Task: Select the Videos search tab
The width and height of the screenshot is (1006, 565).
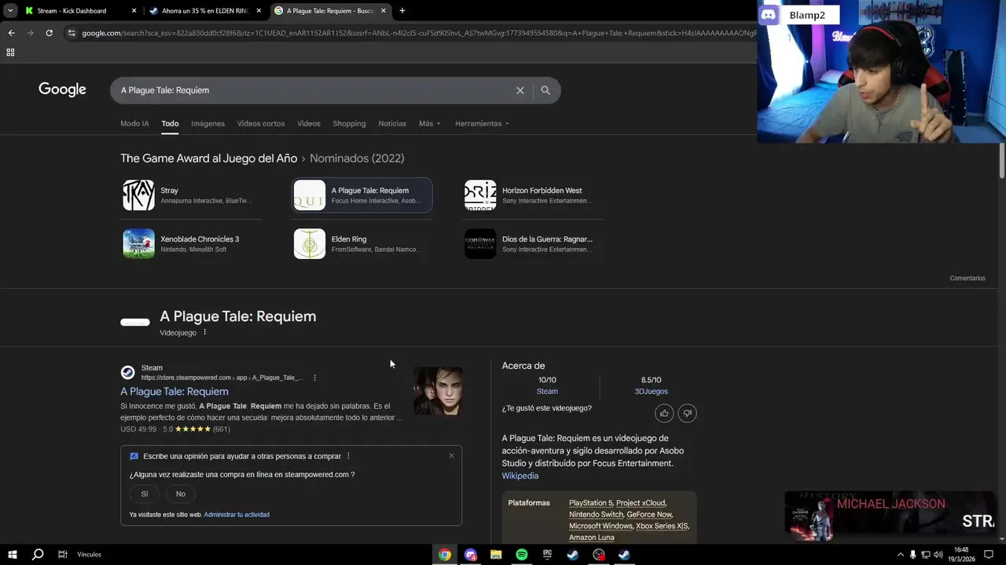Action: coord(308,123)
